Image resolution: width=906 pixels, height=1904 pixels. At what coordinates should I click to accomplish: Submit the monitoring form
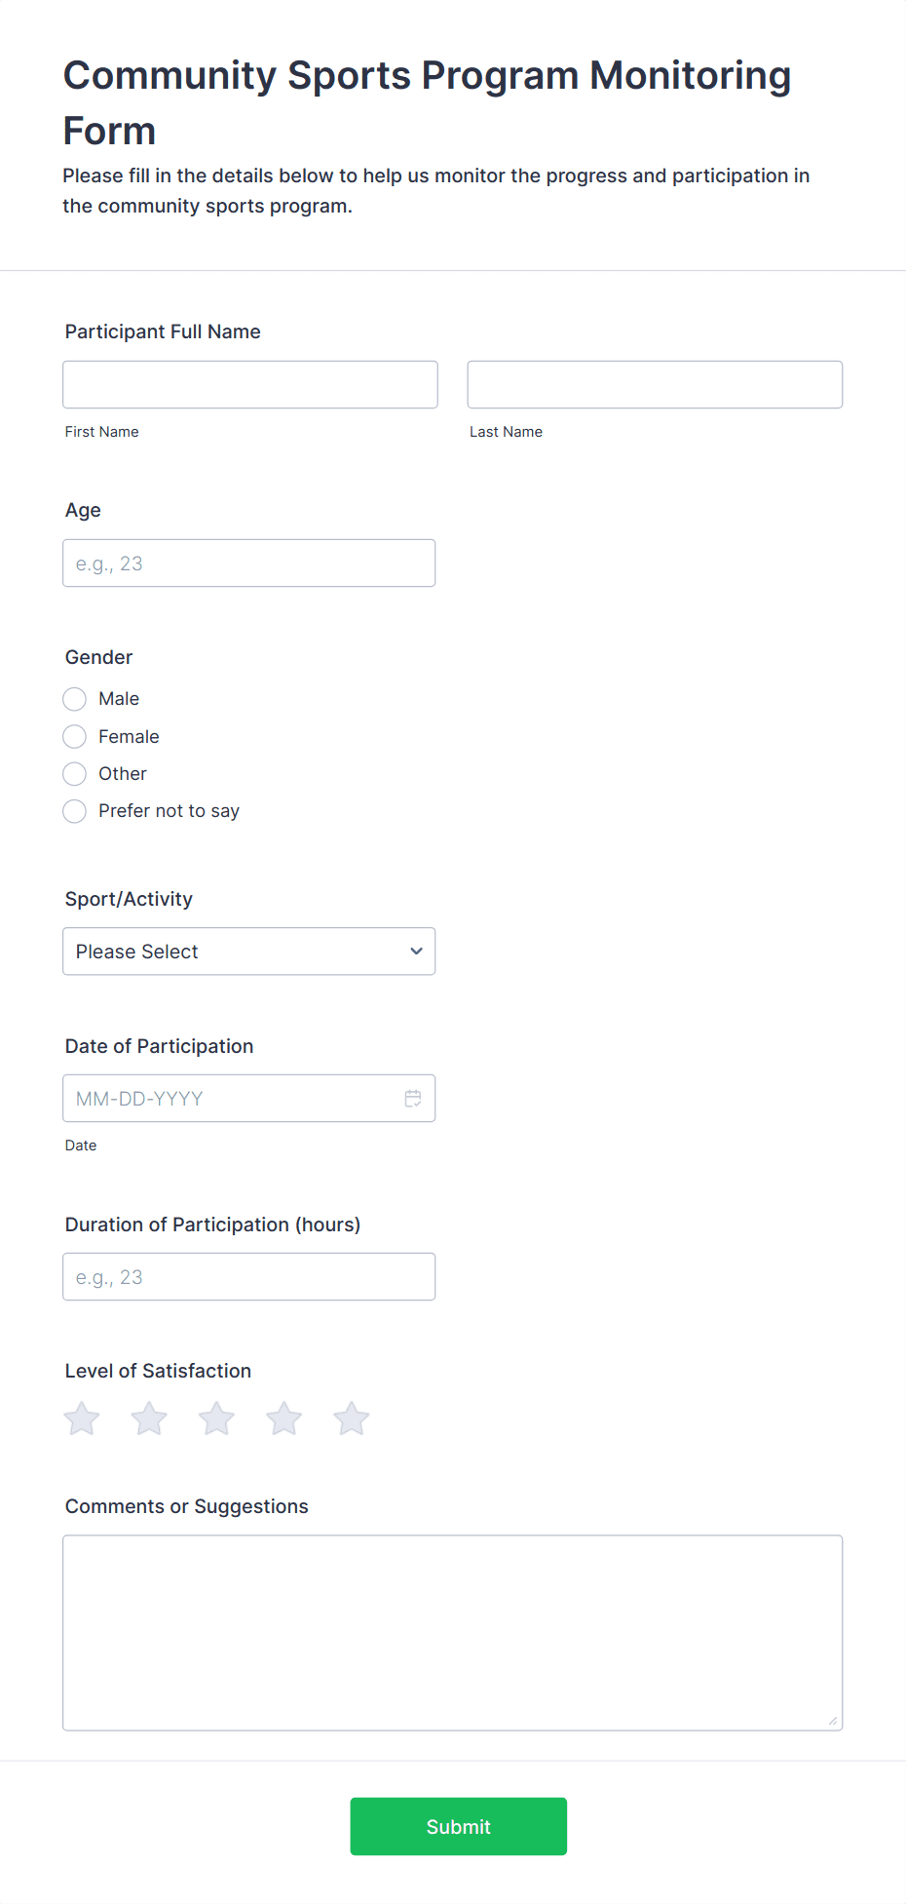(459, 1827)
